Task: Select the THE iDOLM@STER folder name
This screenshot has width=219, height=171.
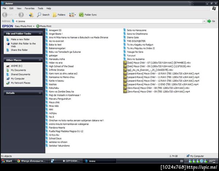Action: pos(136,41)
